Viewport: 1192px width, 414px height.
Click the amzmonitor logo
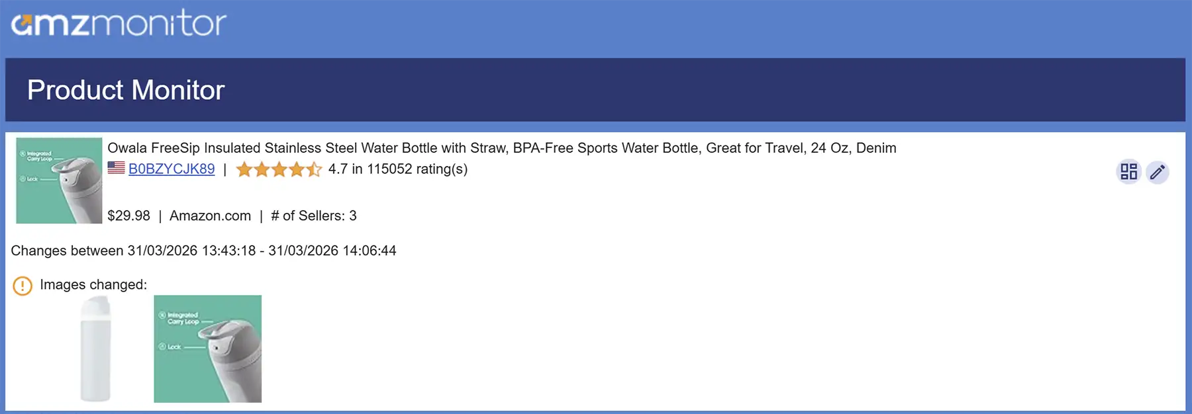pos(119,24)
